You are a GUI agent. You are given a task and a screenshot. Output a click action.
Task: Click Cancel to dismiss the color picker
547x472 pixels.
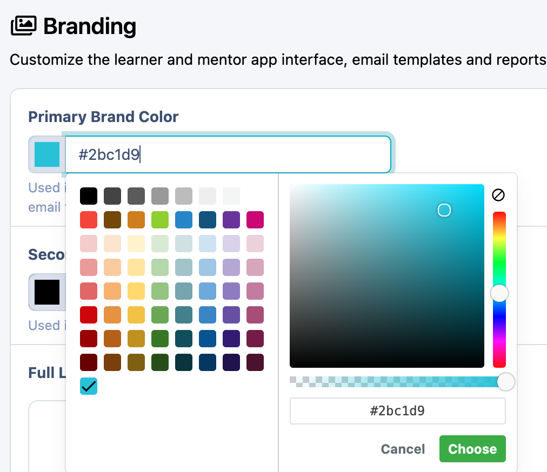402,449
